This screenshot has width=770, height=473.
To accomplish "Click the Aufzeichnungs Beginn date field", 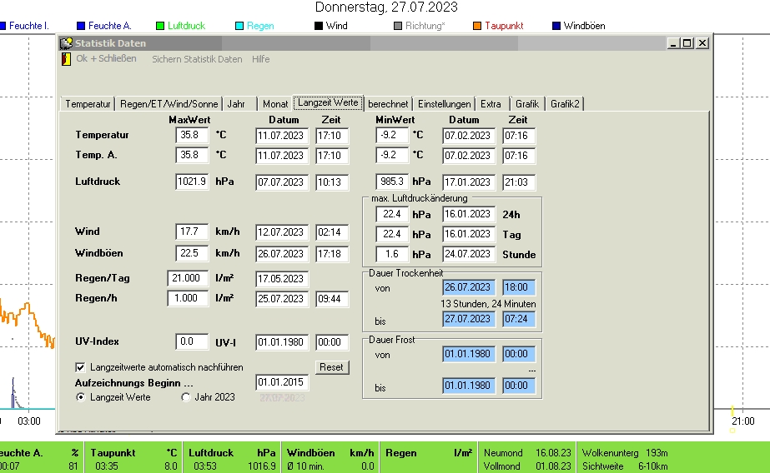I will click(283, 382).
